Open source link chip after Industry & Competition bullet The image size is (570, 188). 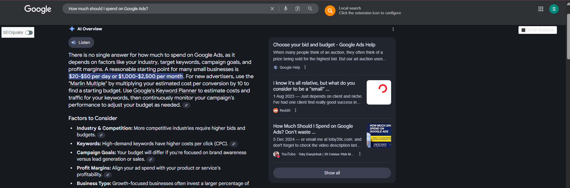[x=101, y=135]
